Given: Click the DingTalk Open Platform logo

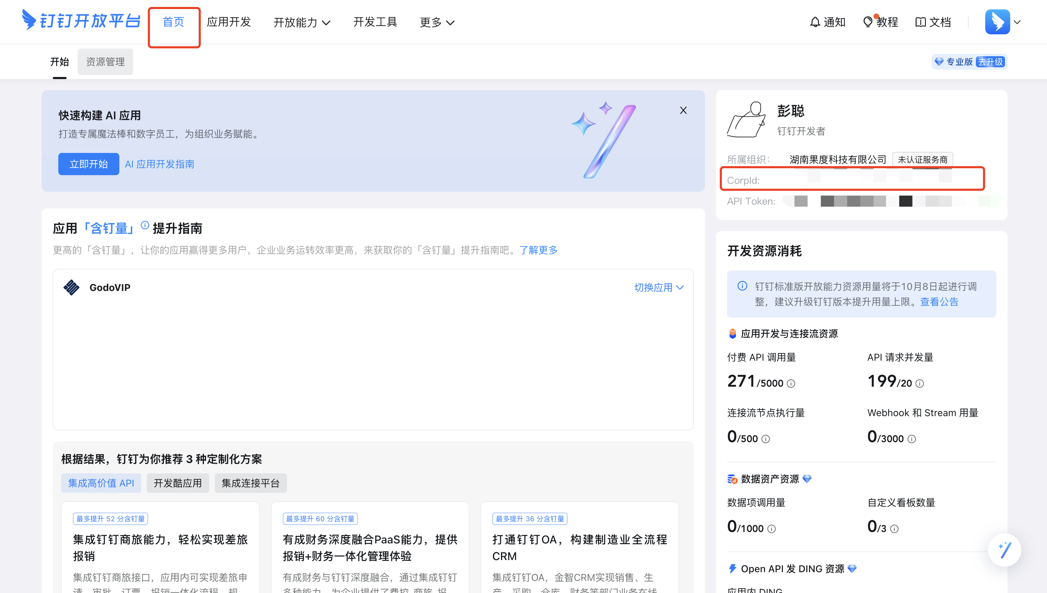Looking at the screenshot, I should 81,21.
